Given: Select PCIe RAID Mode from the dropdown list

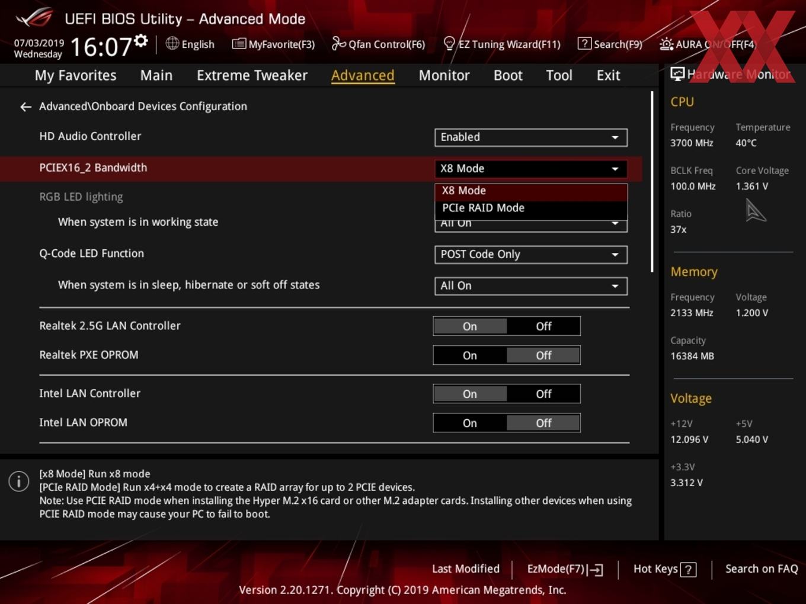Looking at the screenshot, I should click(530, 208).
